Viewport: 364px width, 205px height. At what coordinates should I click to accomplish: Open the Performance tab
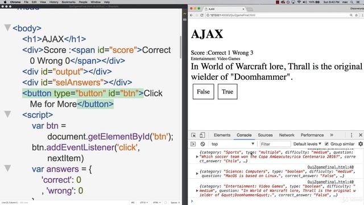[x=312, y=135]
